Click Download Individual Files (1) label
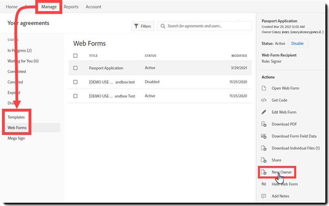This screenshot has width=329, height=206. pos(296,148)
